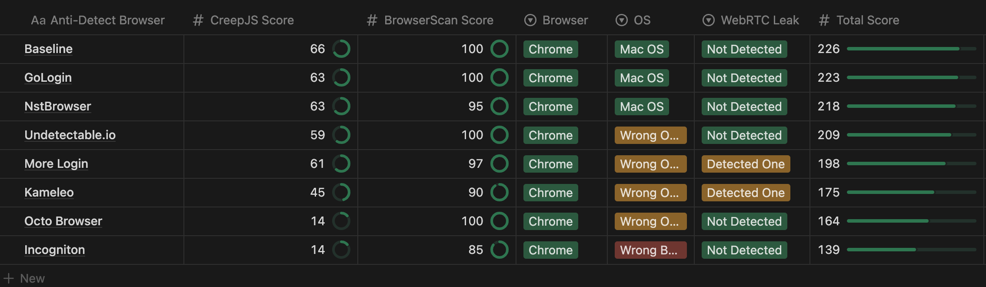The height and width of the screenshot is (287, 986).
Task: Click the Anti-Detect Browser column header
Action: [x=98, y=20]
